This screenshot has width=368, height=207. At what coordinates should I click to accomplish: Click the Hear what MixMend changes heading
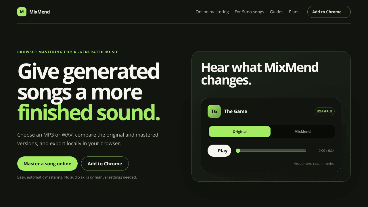pos(260,74)
